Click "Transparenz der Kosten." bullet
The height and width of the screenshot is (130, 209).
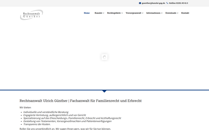(37, 124)
